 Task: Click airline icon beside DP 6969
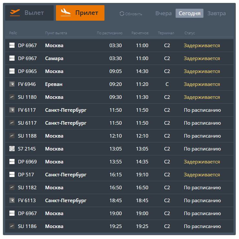pos(12,161)
